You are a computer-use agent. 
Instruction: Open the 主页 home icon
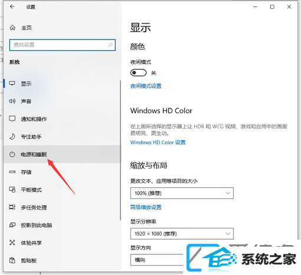[x=12, y=28]
